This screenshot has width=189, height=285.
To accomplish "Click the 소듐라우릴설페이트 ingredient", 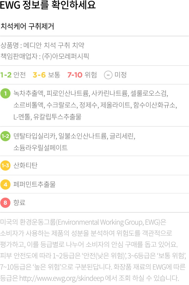I will (40, 148).
